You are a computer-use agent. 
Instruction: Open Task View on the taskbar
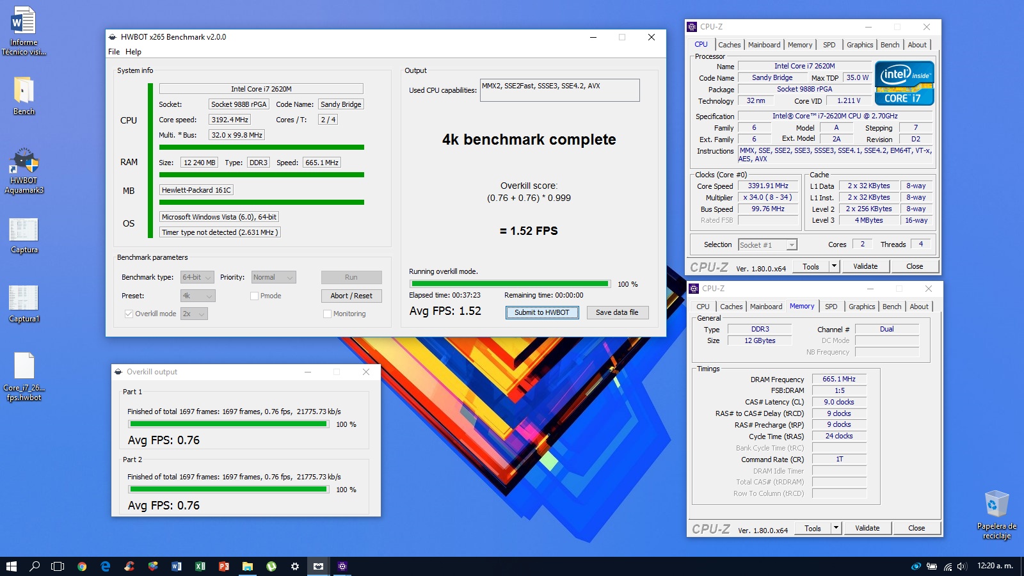coord(58,566)
